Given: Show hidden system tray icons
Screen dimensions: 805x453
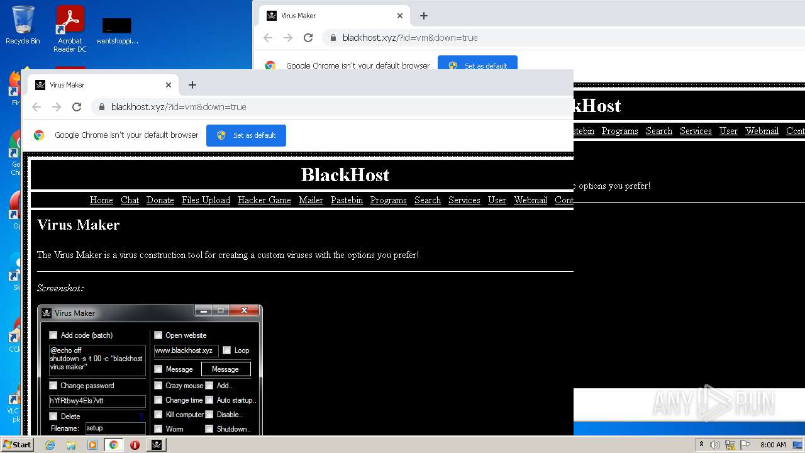Looking at the screenshot, I should 701,445.
